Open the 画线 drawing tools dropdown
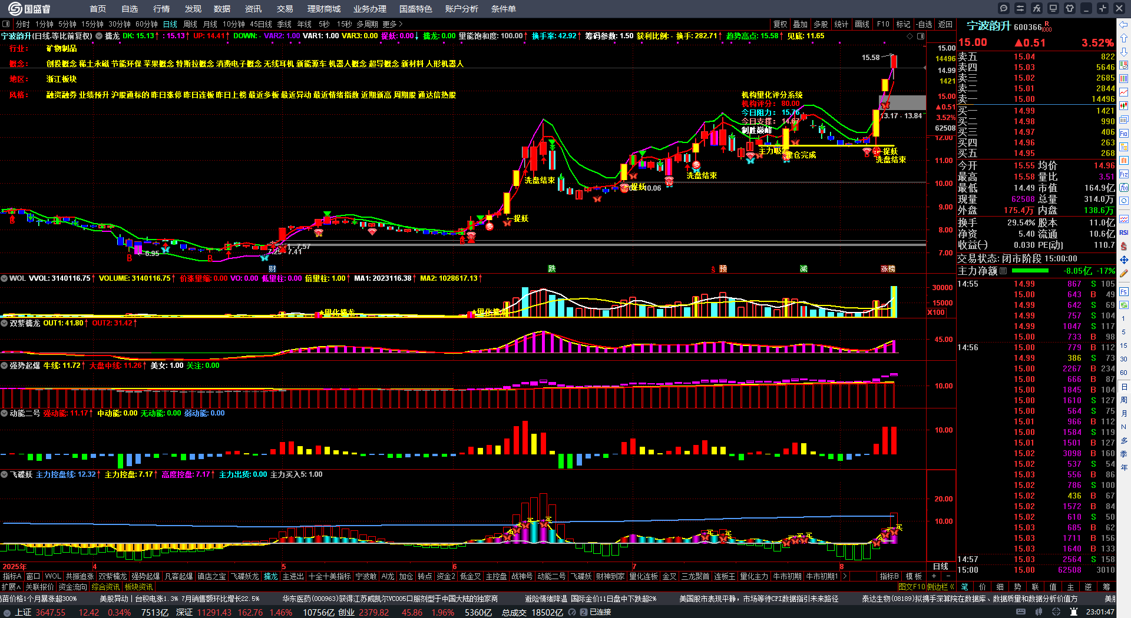 click(862, 24)
